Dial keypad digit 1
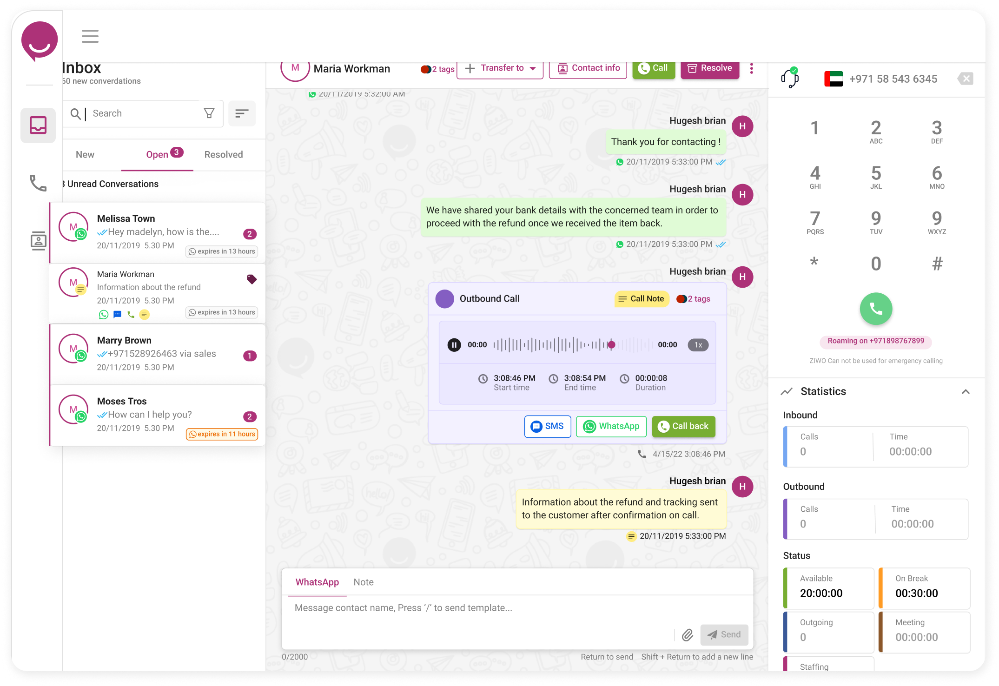The image size is (999, 686). pyautogui.click(x=814, y=128)
